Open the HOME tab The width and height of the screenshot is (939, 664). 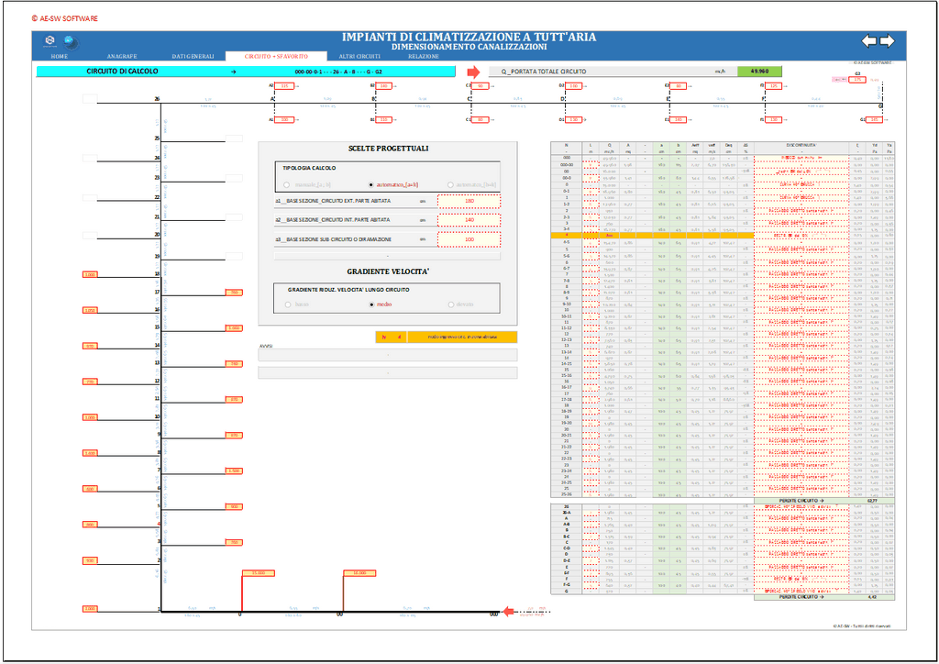pyautogui.click(x=60, y=57)
